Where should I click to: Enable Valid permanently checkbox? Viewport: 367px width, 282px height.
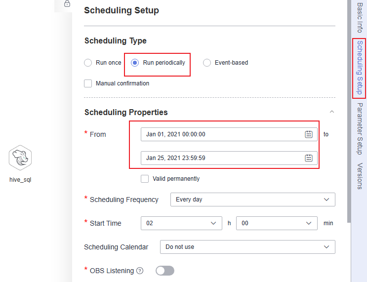[145, 179]
